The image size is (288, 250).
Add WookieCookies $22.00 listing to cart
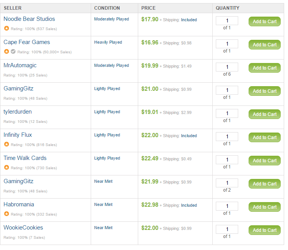point(264,230)
